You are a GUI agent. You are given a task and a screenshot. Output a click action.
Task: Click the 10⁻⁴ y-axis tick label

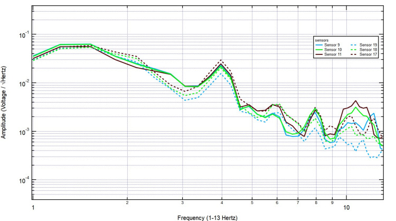pos(24,181)
